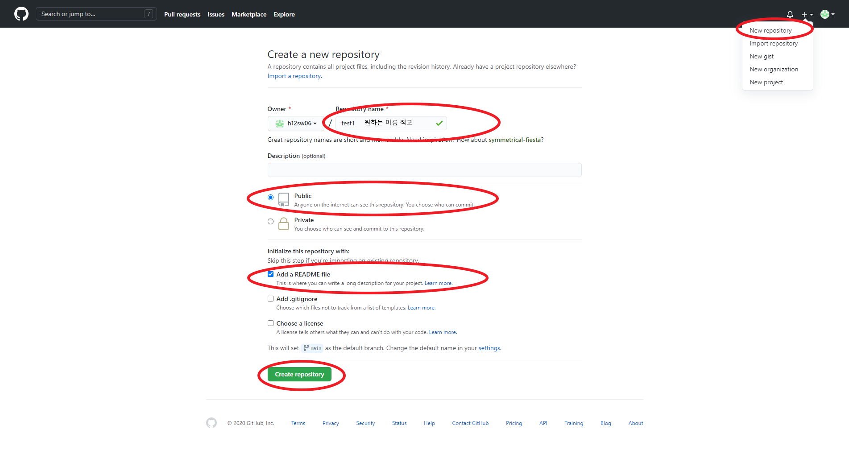849x450 pixels.
Task: Enable Add .gitignore checkbox
Action: [270, 299]
